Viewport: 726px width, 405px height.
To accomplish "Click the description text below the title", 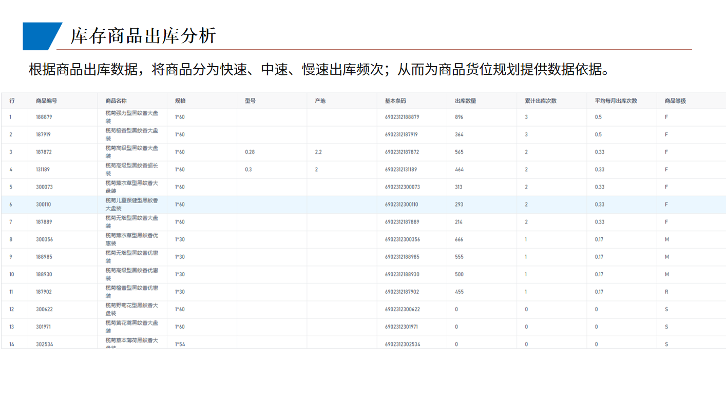I will coord(318,69).
